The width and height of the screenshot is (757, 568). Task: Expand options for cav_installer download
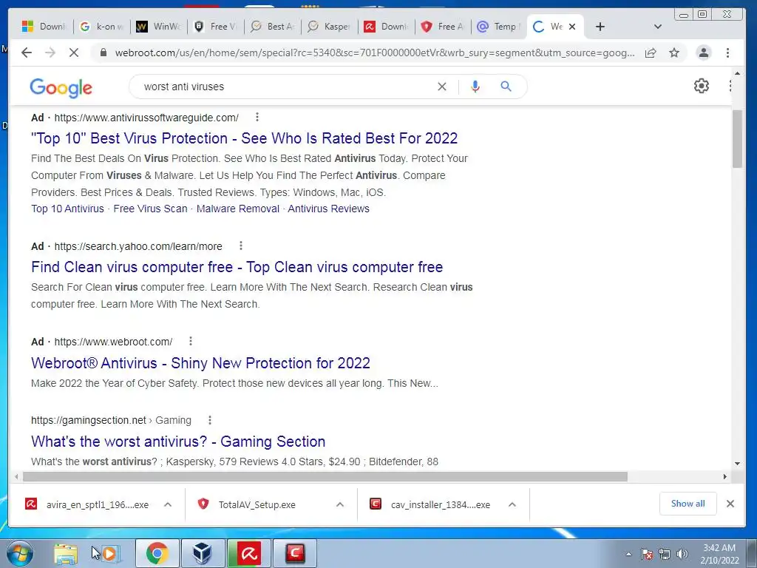click(512, 504)
